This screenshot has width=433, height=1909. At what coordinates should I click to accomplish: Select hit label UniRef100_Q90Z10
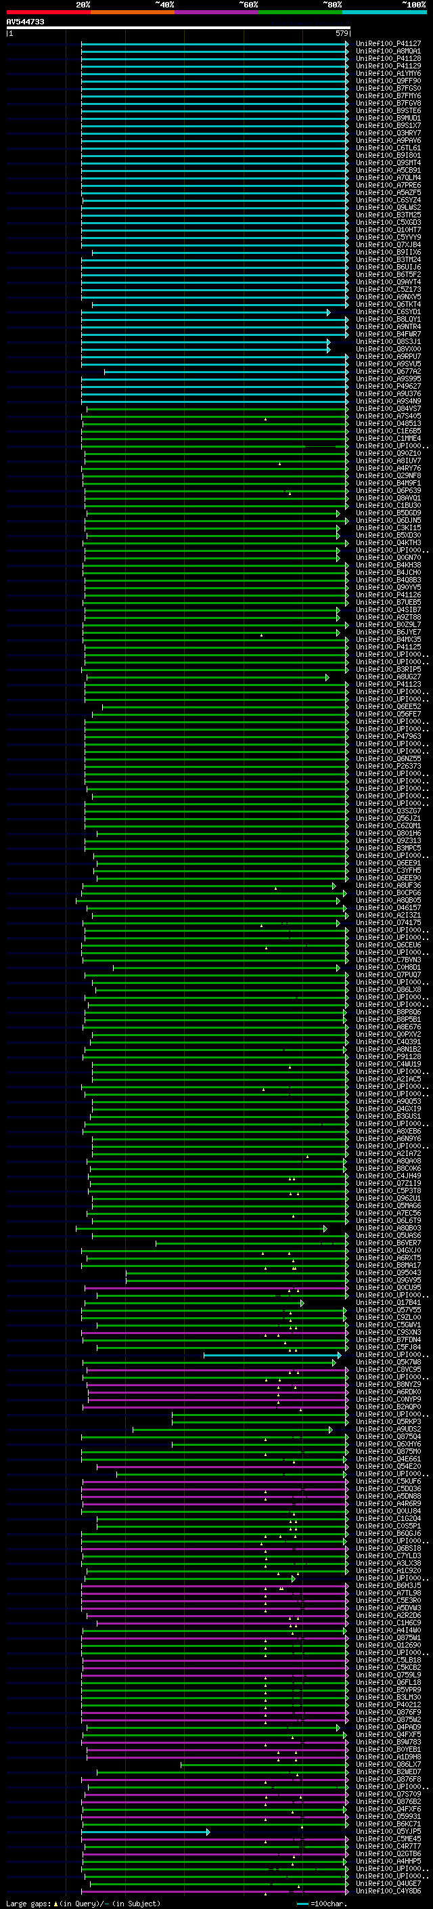click(x=388, y=453)
